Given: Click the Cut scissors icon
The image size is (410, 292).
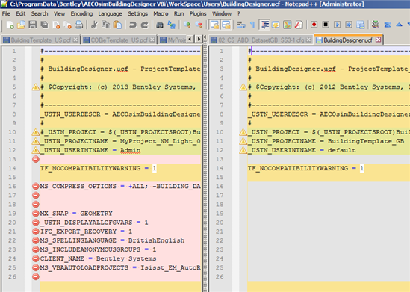Looking at the screenshot, I should (x=94, y=25).
